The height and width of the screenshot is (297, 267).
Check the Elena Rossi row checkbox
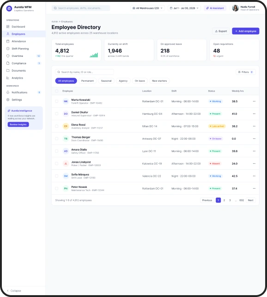pyautogui.click(x=56, y=126)
